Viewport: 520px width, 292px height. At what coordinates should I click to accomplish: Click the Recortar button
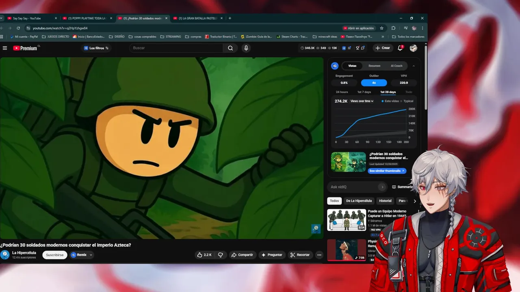click(300, 255)
